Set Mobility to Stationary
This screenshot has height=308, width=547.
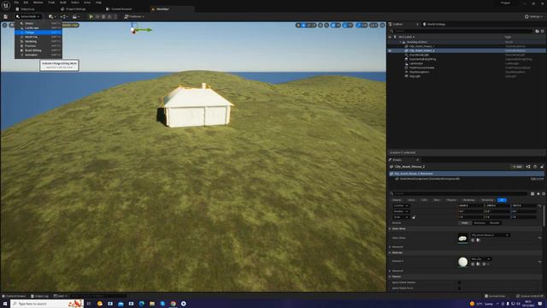[x=479, y=222]
